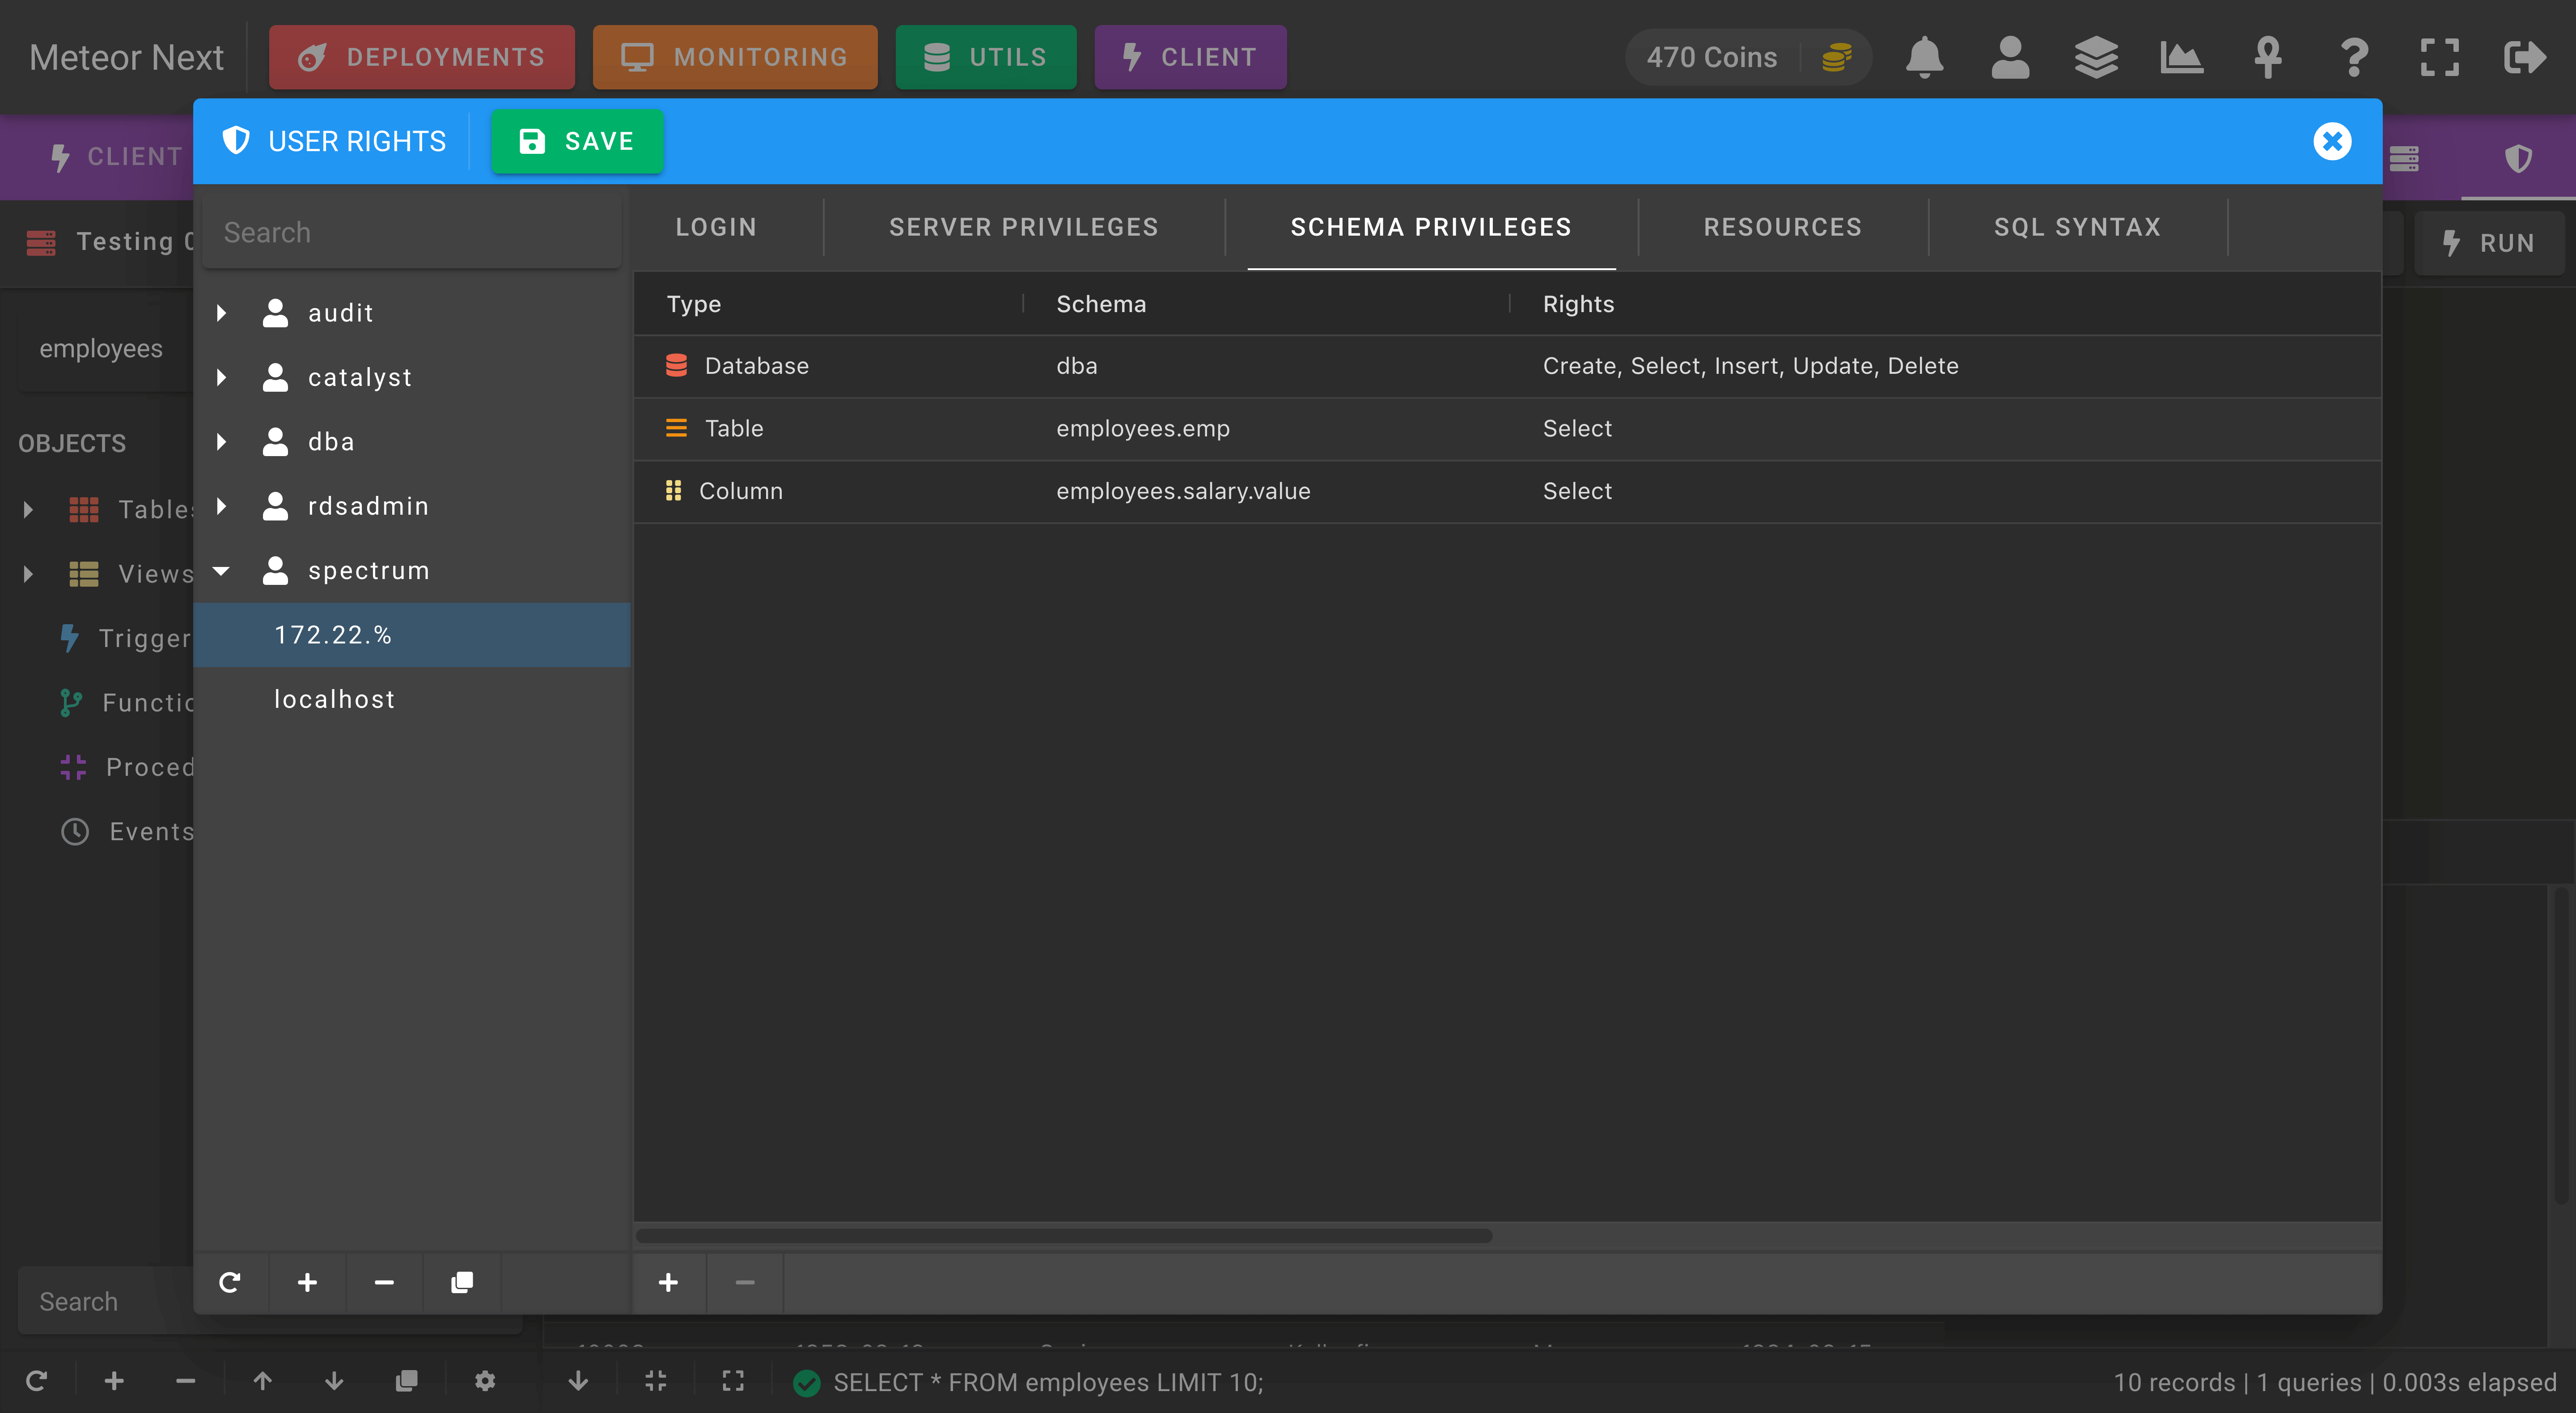Click the Run query button

2490,243
